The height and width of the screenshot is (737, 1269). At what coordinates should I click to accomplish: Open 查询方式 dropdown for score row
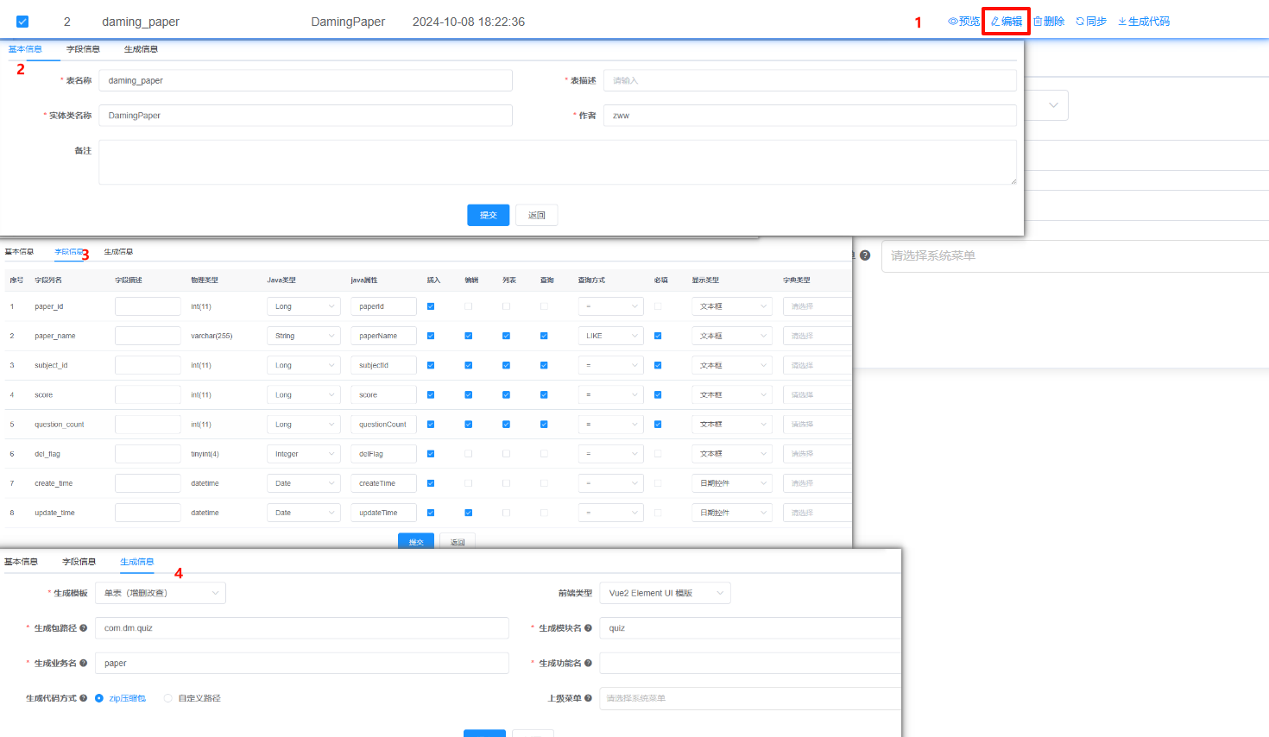610,394
